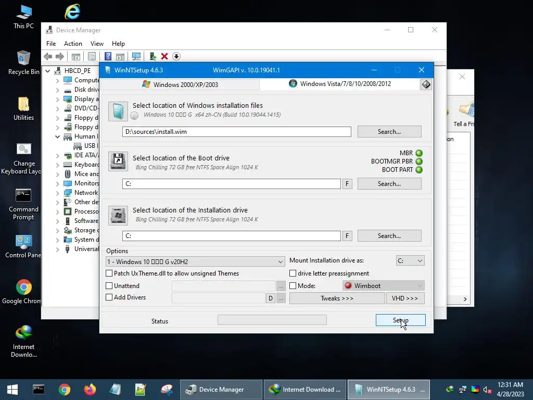Viewport: 533px width, 400px height.
Task: Open Recycle Bin desktop icon
Action: tap(23, 63)
